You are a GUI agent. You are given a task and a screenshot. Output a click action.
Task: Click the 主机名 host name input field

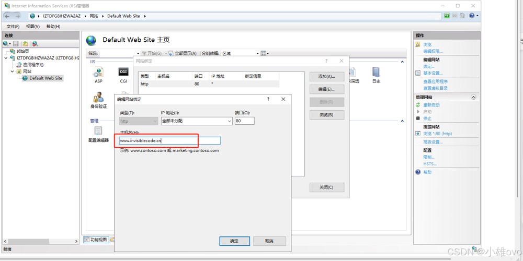pyautogui.click(x=169, y=141)
